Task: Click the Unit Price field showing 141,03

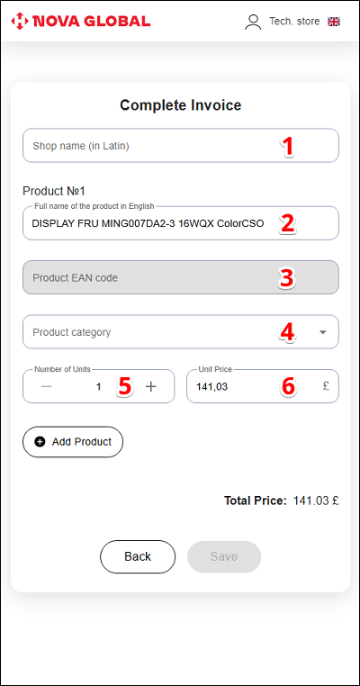Action: 263,386
